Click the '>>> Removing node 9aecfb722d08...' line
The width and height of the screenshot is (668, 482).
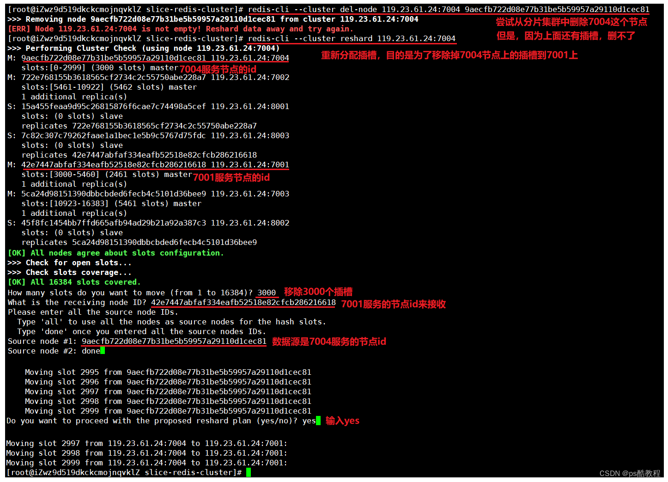tap(213, 19)
